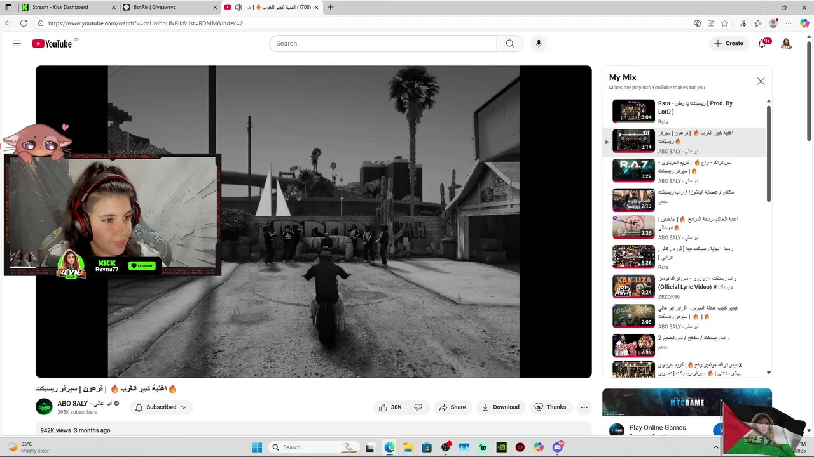Open Task View on the taskbar
The width and height of the screenshot is (814, 457).
pyautogui.click(x=370, y=447)
